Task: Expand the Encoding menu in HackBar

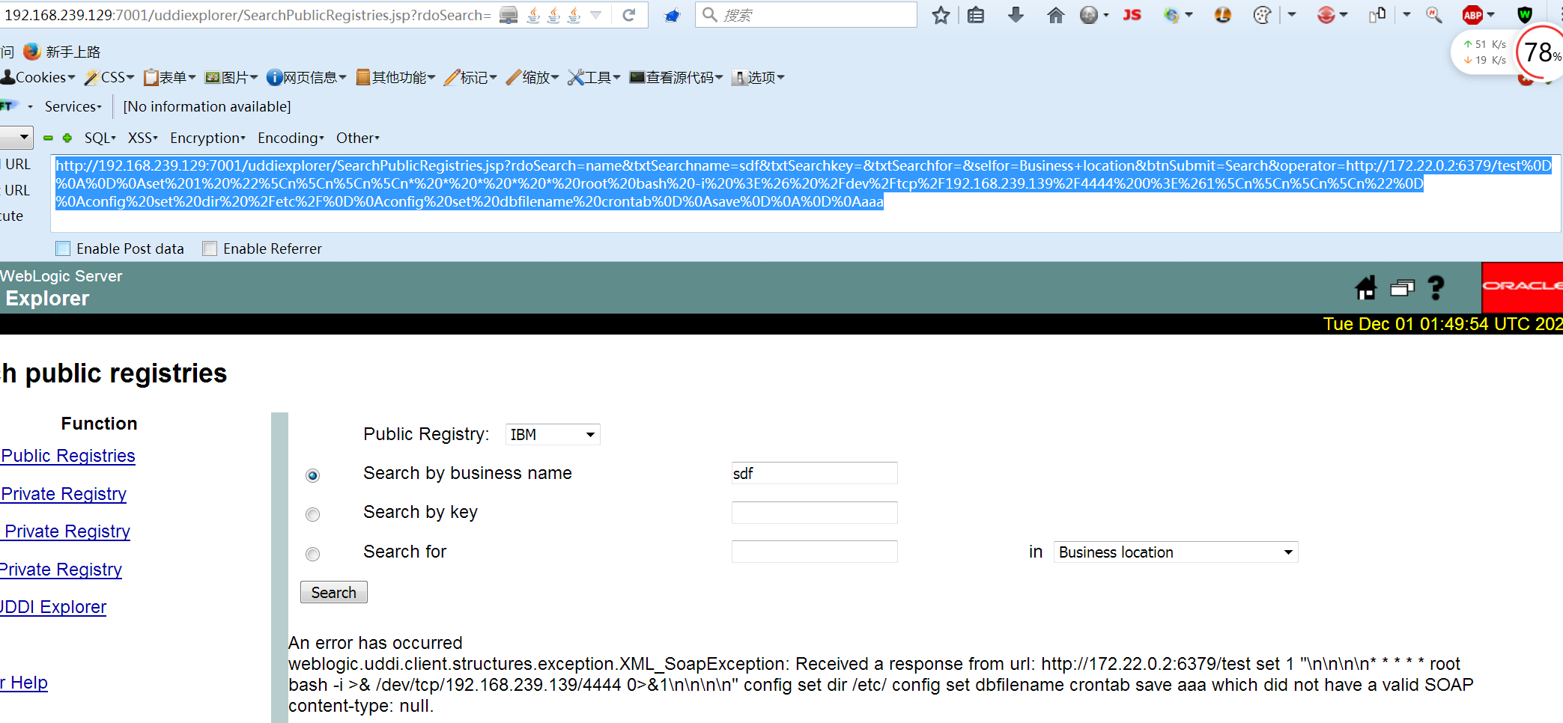Action: 290,138
